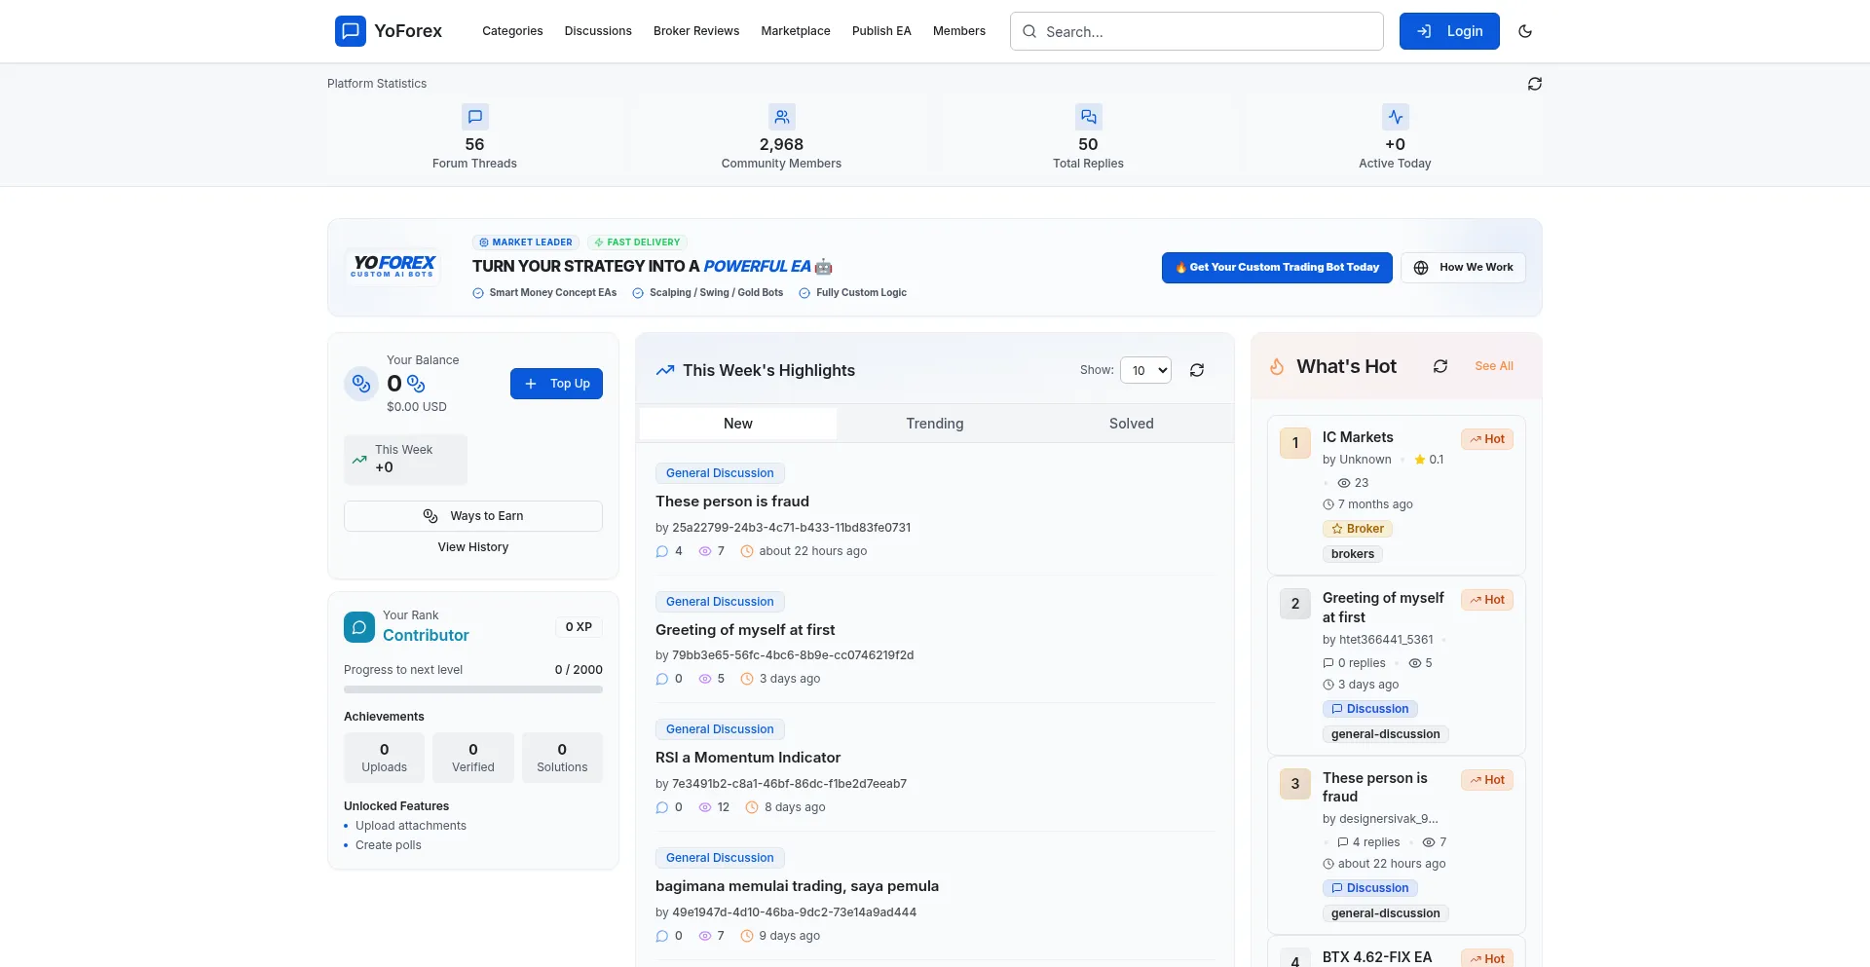Screen dimensions: 1870x967
Task: Open thread These person is fraud
Action: [732, 502]
